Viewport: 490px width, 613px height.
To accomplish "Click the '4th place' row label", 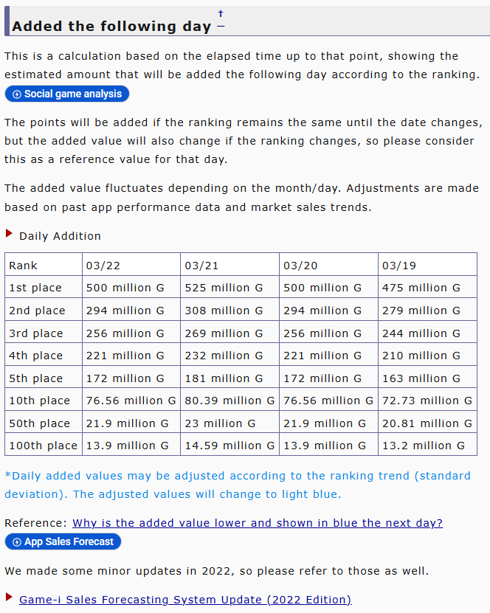I will [x=44, y=355].
